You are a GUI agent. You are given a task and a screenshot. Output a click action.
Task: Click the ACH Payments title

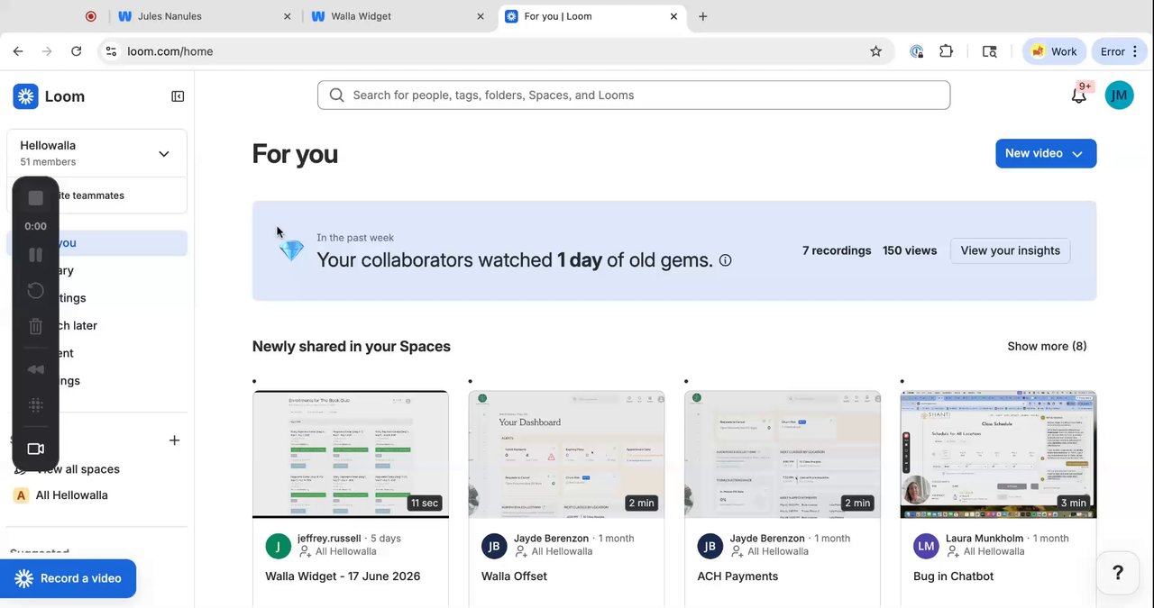[737, 576]
